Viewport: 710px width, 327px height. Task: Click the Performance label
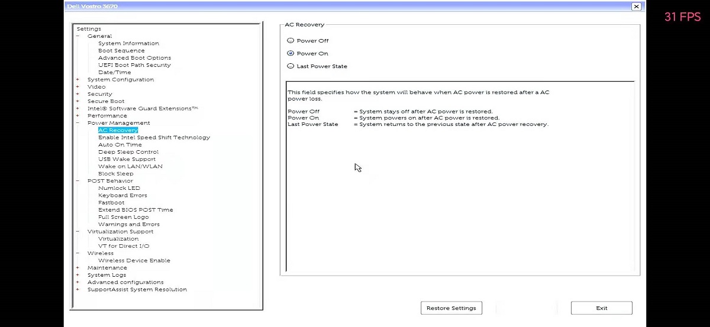(107, 116)
